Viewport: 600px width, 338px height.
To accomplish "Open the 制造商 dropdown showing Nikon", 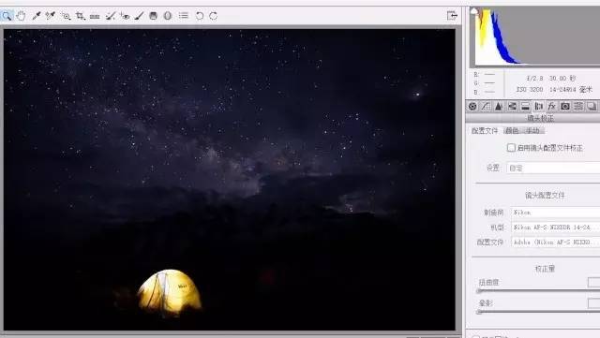I will (x=555, y=213).
